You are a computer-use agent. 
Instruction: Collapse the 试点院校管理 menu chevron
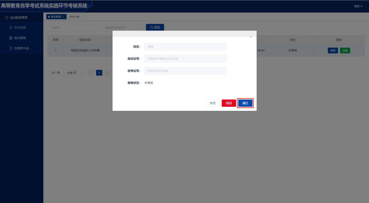(x=38, y=17)
